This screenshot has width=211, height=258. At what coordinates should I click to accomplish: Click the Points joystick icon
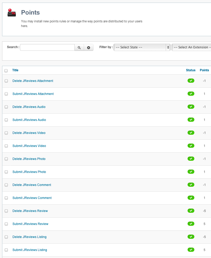click(x=11, y=13)
